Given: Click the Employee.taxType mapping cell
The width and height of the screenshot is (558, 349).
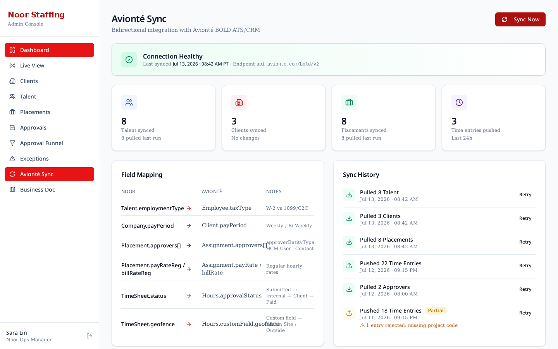Looking at the screenshot, I should (x=227, y=208).
